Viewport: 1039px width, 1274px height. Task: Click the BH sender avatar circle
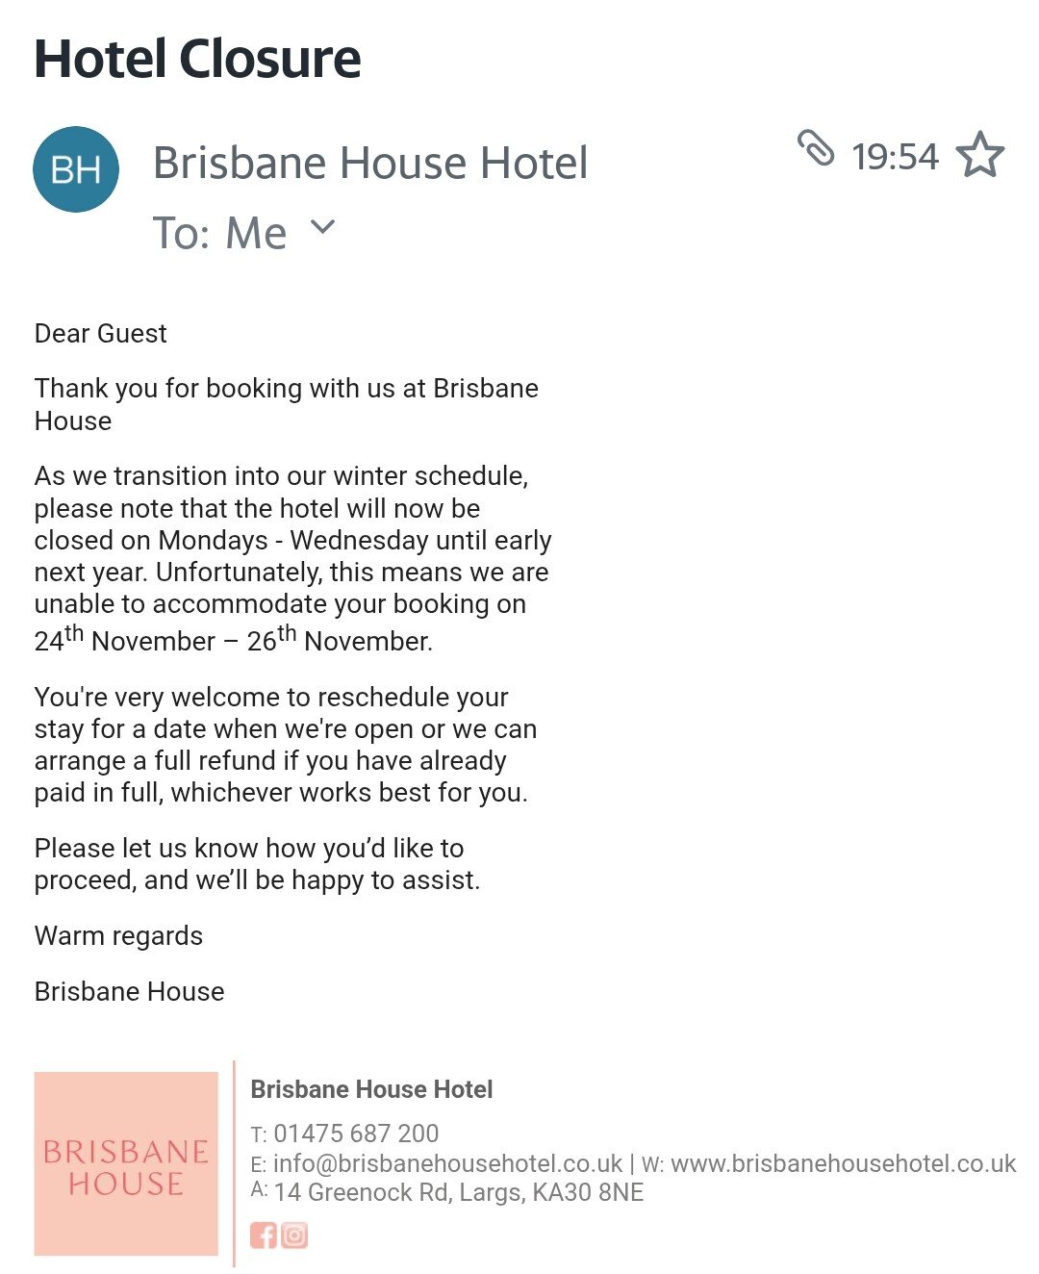coord(76,169)
